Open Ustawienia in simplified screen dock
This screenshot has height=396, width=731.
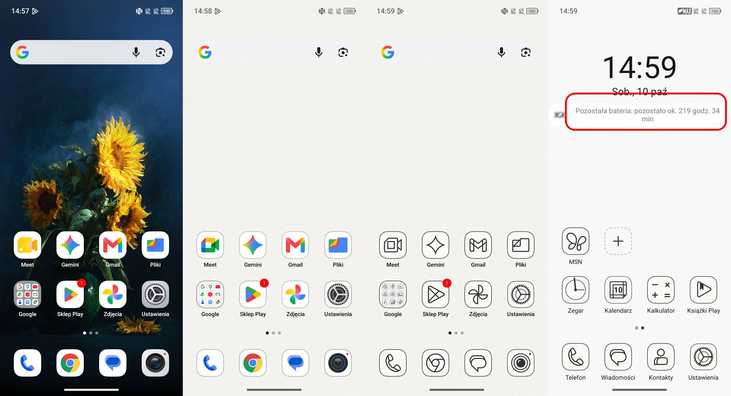click(704, 357)
